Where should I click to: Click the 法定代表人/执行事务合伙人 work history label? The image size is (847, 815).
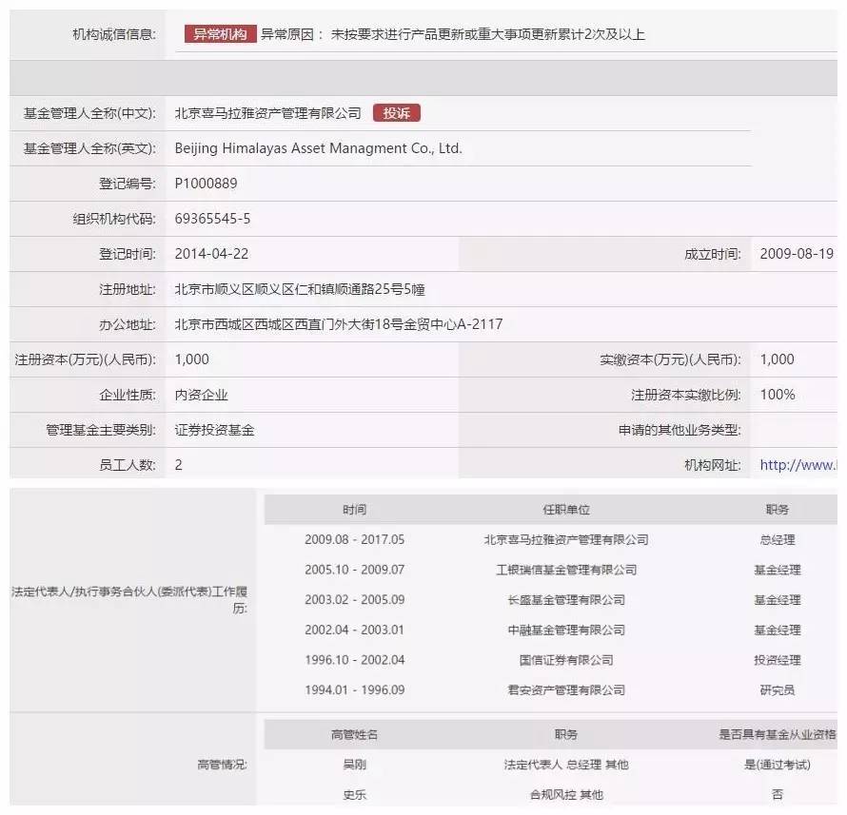(x=129, y=600)
